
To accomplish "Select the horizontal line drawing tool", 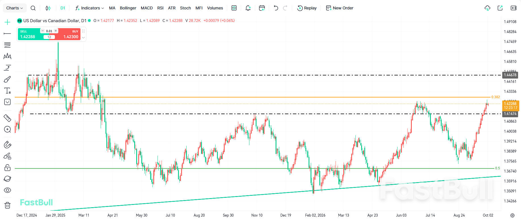I will pyautogui.click(x=7, y=34).
